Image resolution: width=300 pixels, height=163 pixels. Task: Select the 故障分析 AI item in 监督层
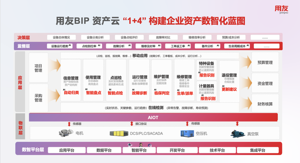point(119,46)
